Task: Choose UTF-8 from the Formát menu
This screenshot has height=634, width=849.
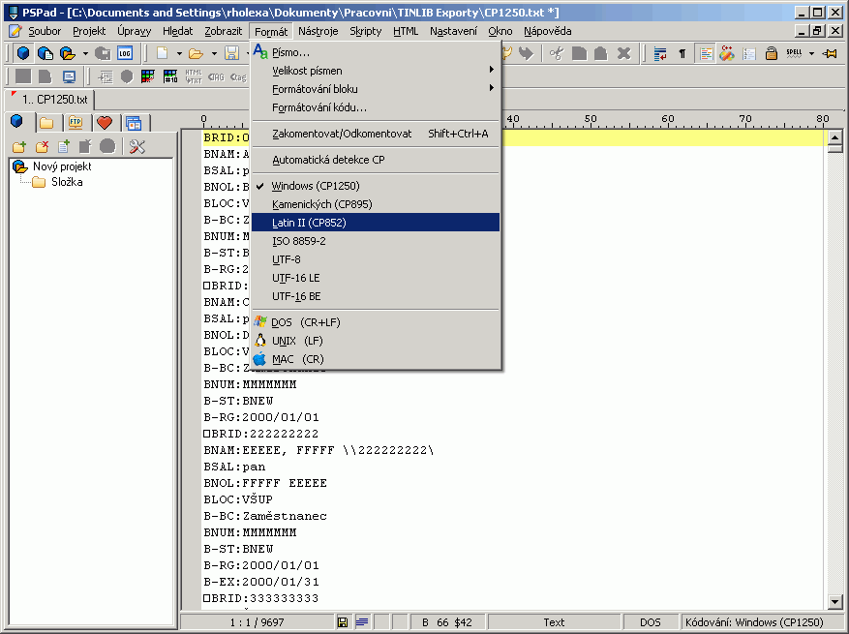Action: 287,259
